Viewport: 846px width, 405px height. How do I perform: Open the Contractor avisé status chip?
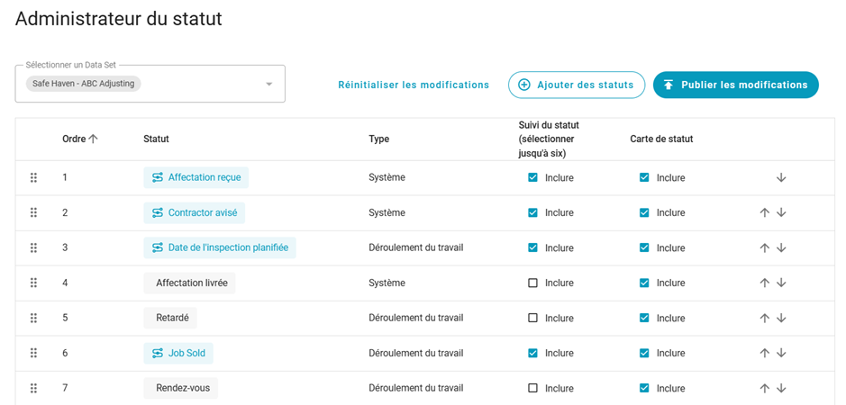[x=195, y=213]
